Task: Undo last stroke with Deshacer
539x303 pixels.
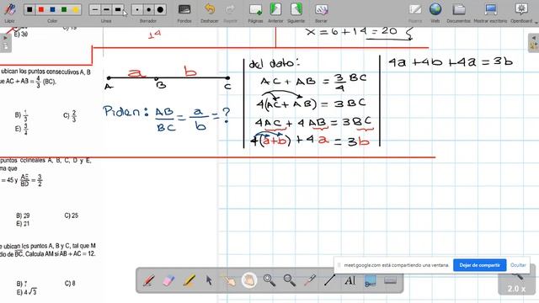Action: (x=210, y=13)
